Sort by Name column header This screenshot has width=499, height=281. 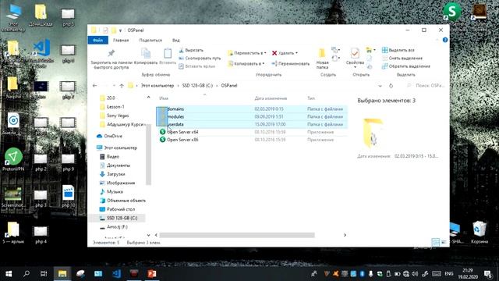(x=164, y=98)
